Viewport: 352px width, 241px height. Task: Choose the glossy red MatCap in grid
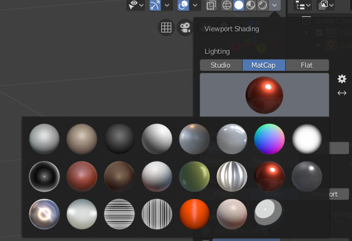[x=269, y=177]
